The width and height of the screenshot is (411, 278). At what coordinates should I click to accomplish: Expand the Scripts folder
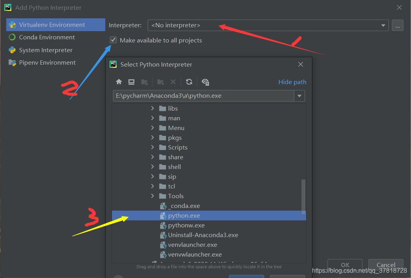click(x=152, y=147)
